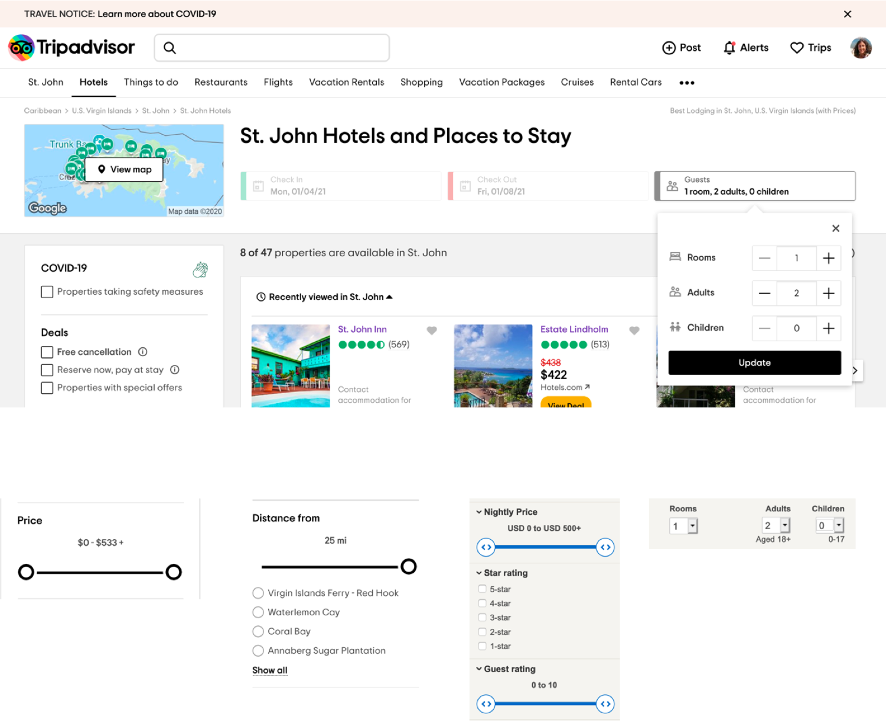This screenshot has width=886, height=721.
Task: Save Estate Lindholm with heart icon
Action: pos(634,331)
